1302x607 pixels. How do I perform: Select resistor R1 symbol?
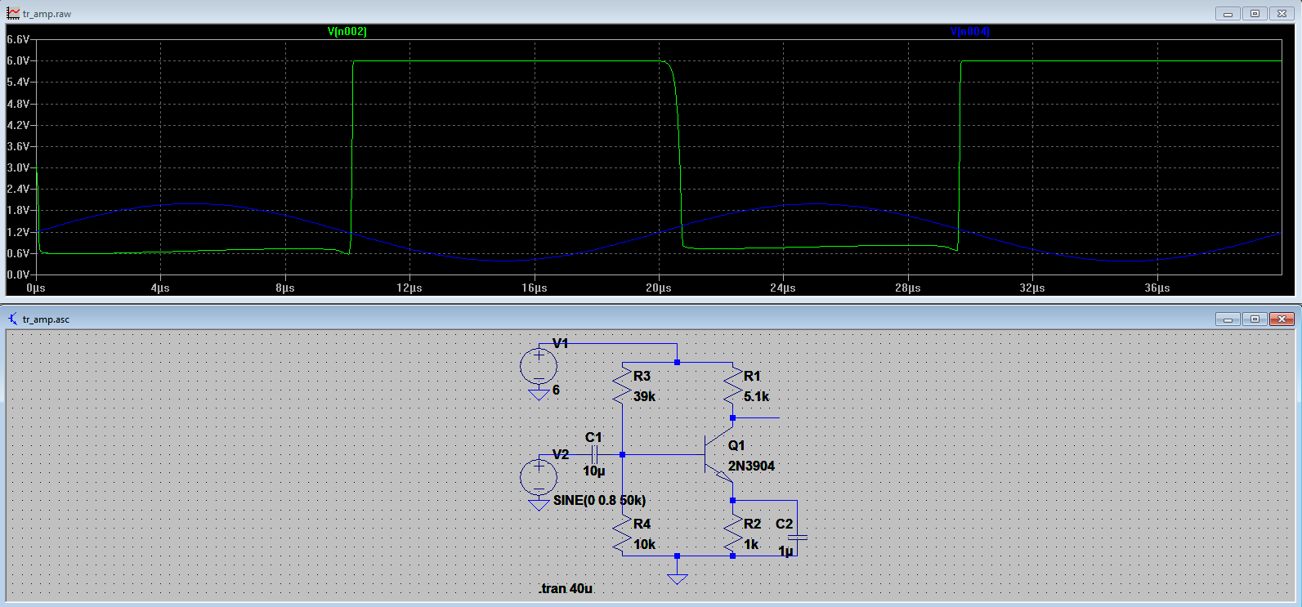click(x=732, y=385)
